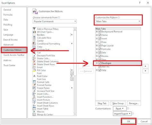Click the Add or Remove Filters funnel icon
Viewport: 152px width, 125px height.
34,29
